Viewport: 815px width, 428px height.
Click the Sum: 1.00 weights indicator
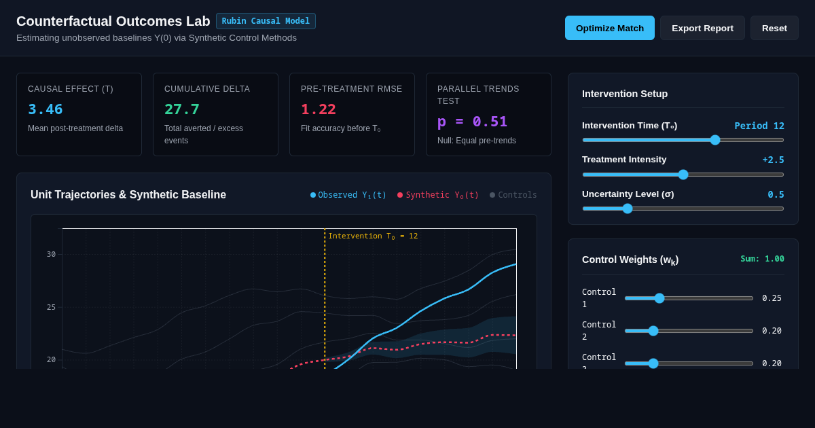[762, 259]
